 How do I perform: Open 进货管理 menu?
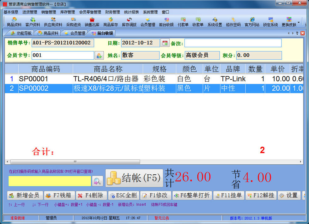click(x=30, y=12)
